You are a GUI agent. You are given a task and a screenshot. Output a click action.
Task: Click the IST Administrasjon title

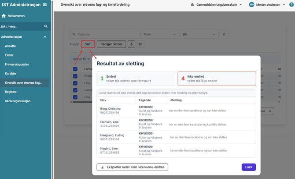pyautogui.click(x=21, y=5)
